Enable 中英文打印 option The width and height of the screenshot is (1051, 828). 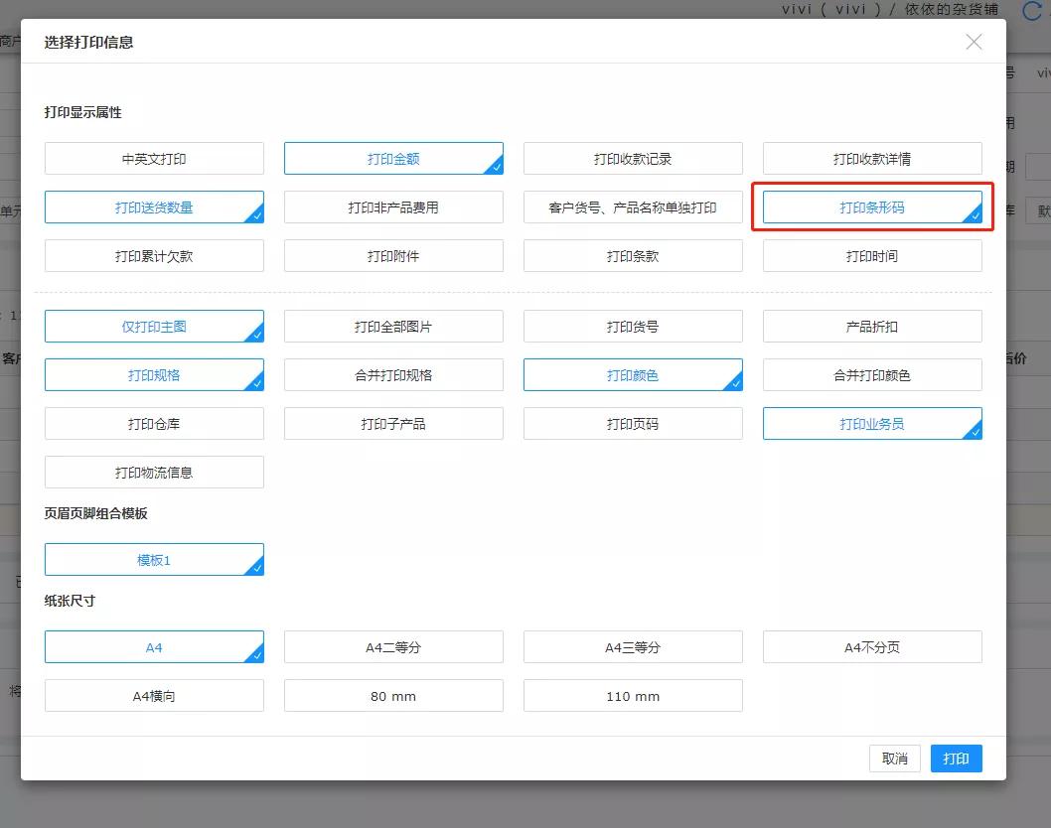point(154,159)
